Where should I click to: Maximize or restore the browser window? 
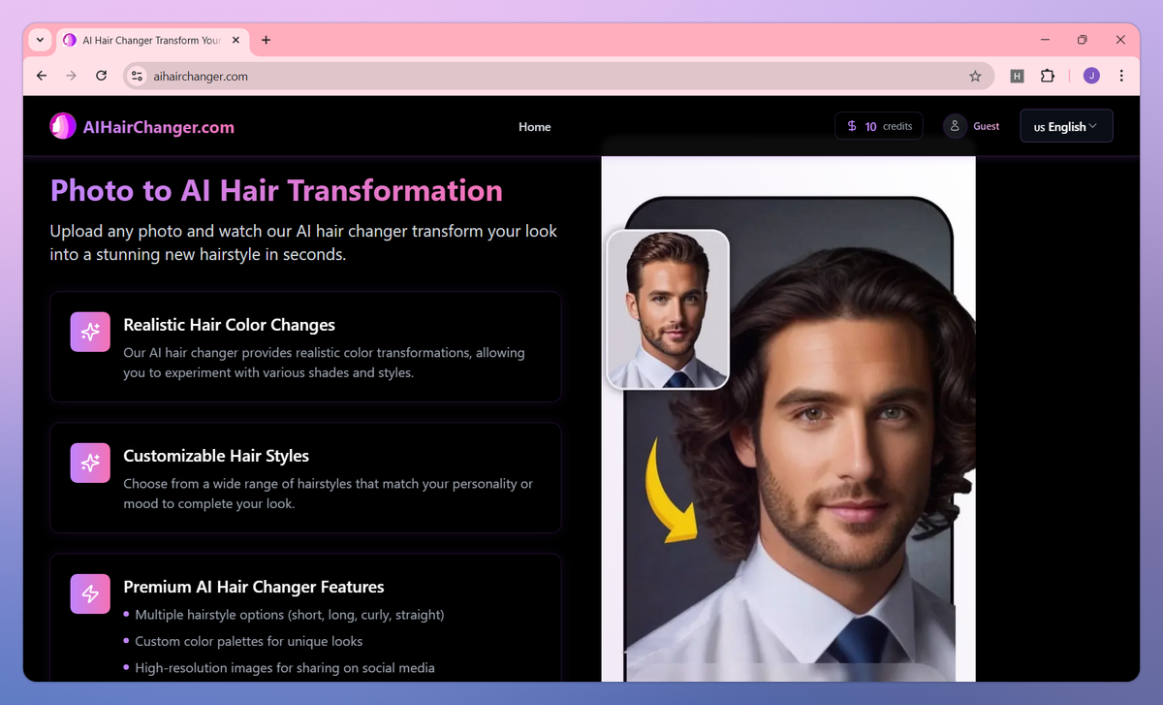(1083, 40)
